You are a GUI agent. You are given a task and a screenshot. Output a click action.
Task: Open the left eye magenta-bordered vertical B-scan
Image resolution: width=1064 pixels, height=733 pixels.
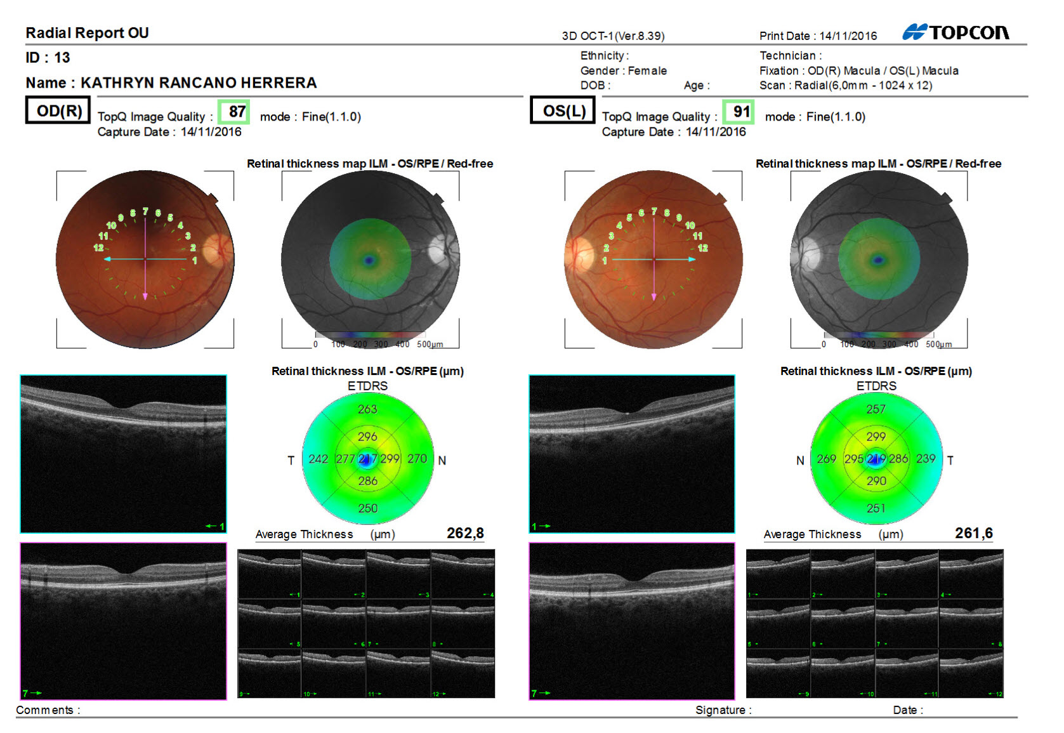(631, 621)
